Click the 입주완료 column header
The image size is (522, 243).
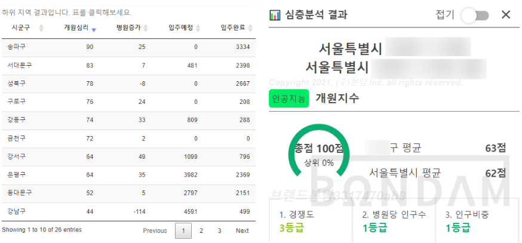[234, 28]
